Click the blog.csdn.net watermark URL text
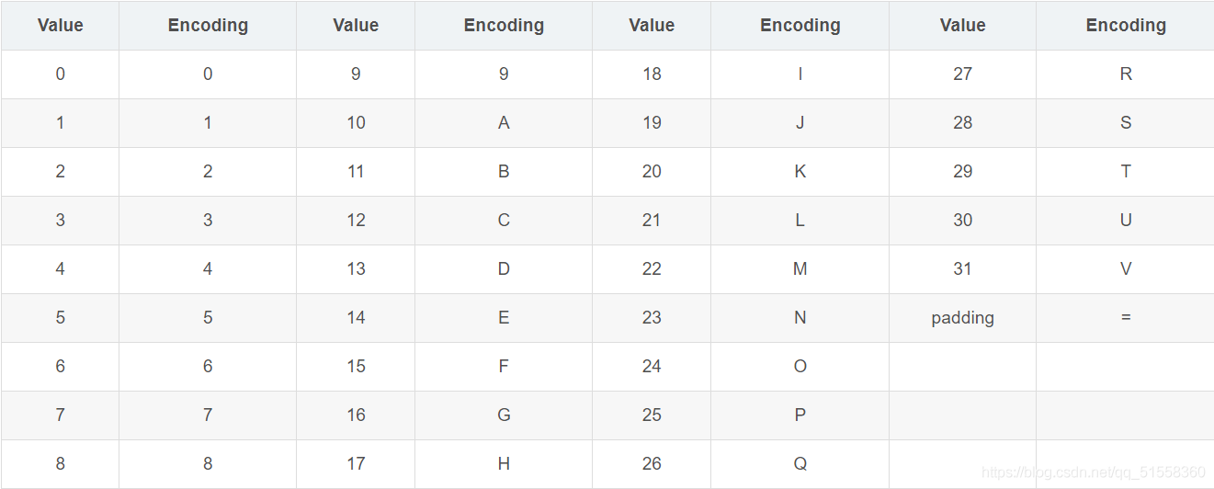The image size is (1214, 489). (1093, 472)
